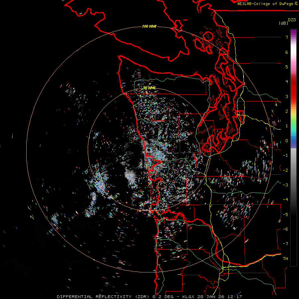Image resolution: width=299 pixels, height=299 pixels.
Task: Click the 1 value on color scale
Action: point(287,126)
